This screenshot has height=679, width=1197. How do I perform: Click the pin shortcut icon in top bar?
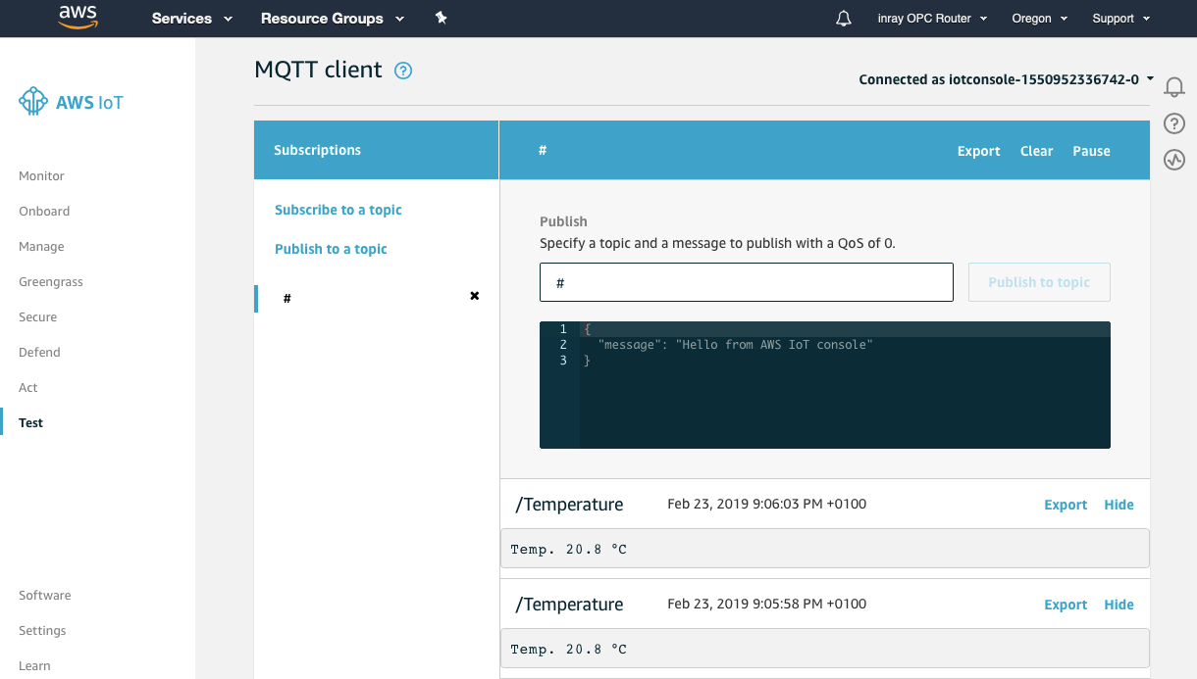click(442, 18)
